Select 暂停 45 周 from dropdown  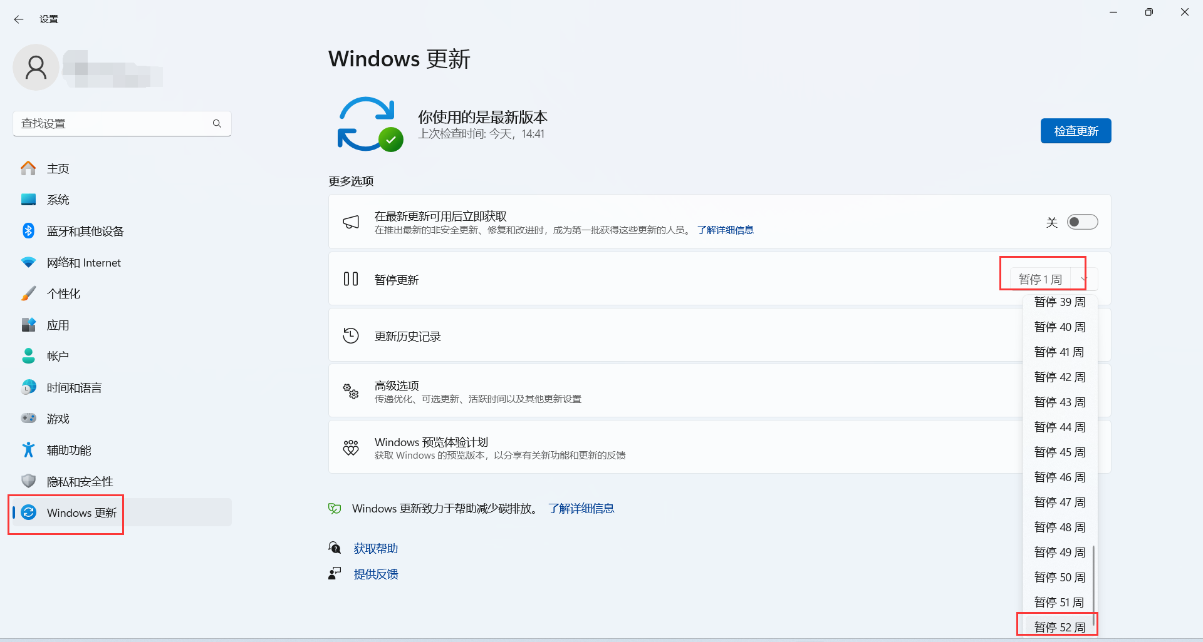pos(1060,452)
